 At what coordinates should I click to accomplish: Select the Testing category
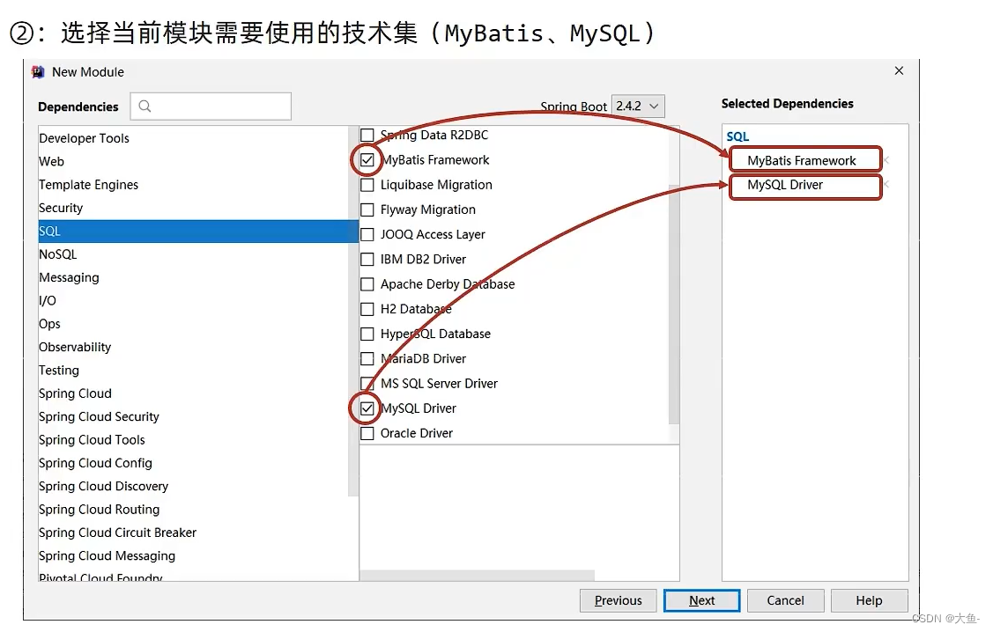click(193, 370)
